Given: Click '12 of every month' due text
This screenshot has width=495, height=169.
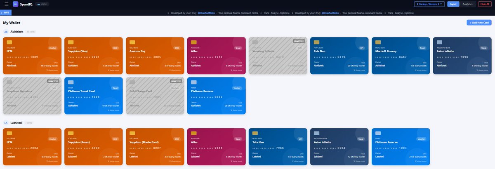Looking at the screenshot, I should [x=356, y=157].
